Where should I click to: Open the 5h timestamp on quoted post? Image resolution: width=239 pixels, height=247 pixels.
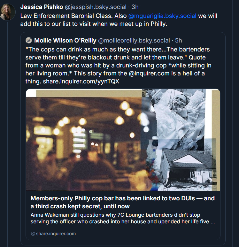[179, 40]
